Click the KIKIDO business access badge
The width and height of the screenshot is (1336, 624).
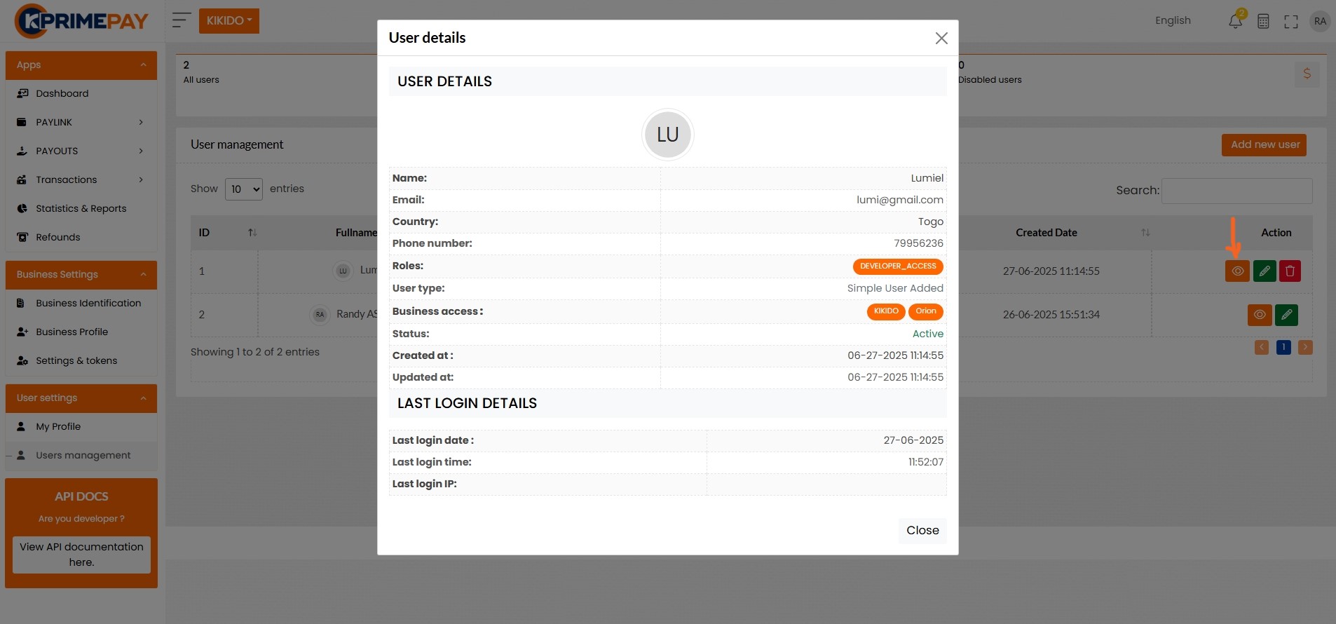pos(886,311)
